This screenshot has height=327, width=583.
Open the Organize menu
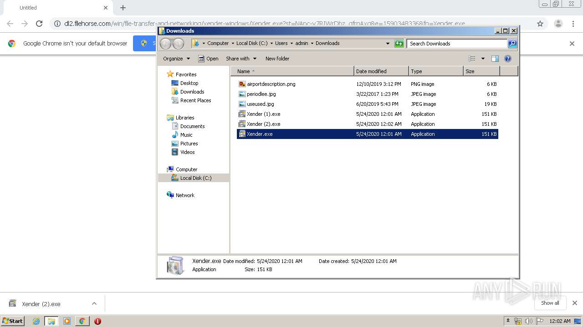click(x=176, y=59)
